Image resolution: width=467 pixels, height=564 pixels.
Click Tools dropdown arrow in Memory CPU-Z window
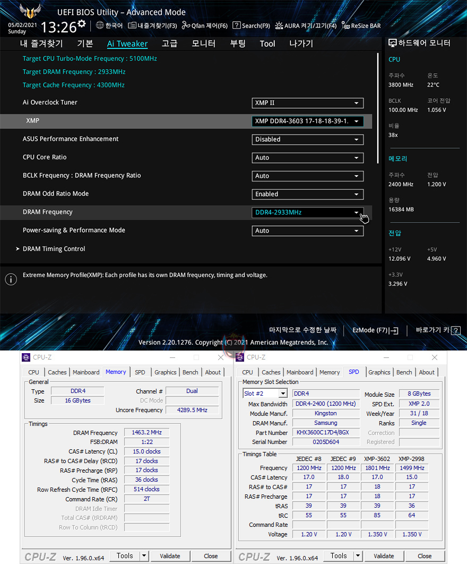[144, 556]
